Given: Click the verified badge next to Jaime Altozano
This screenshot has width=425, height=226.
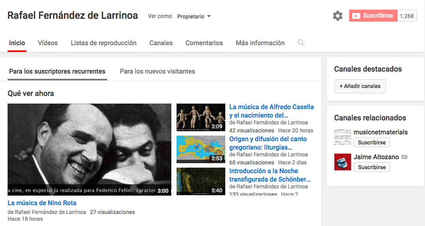Looking at the screenshot, I should click(404, 157).
